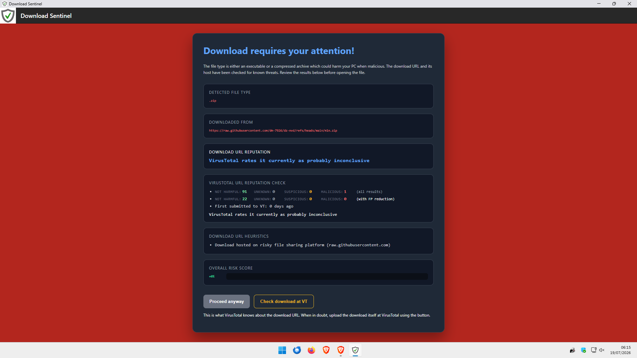Click the '(with FP reduction)' label

pos(376,199)
